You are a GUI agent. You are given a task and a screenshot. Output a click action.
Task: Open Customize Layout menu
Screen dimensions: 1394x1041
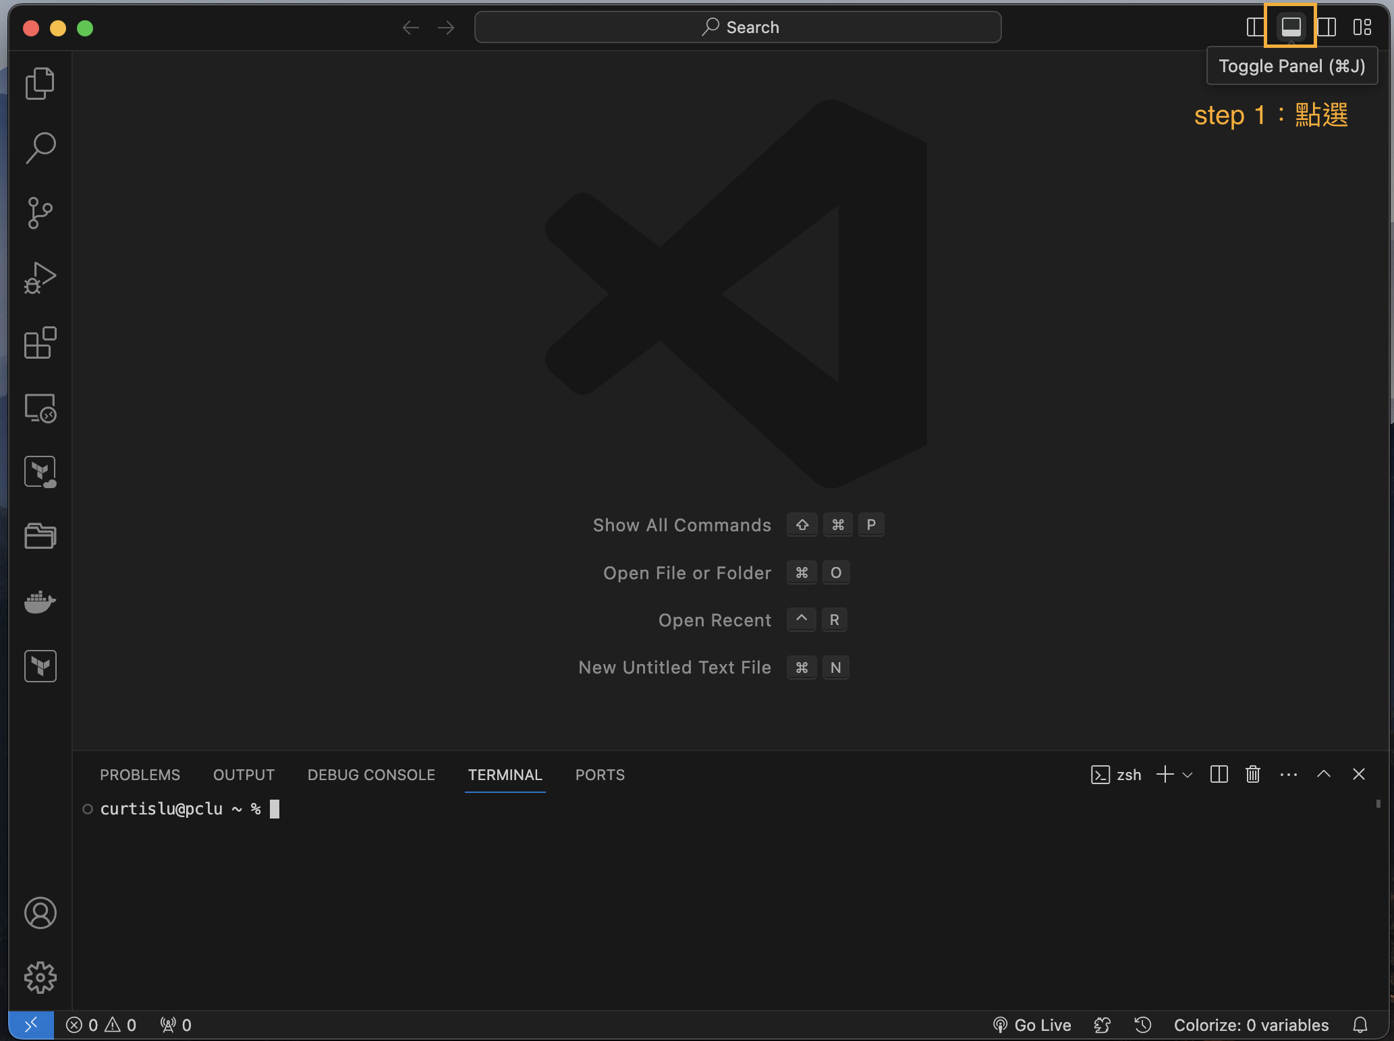tap(1362, 27)
